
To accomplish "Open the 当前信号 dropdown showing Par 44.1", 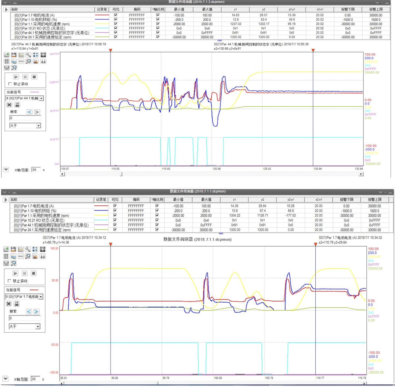I will point(41,98).
